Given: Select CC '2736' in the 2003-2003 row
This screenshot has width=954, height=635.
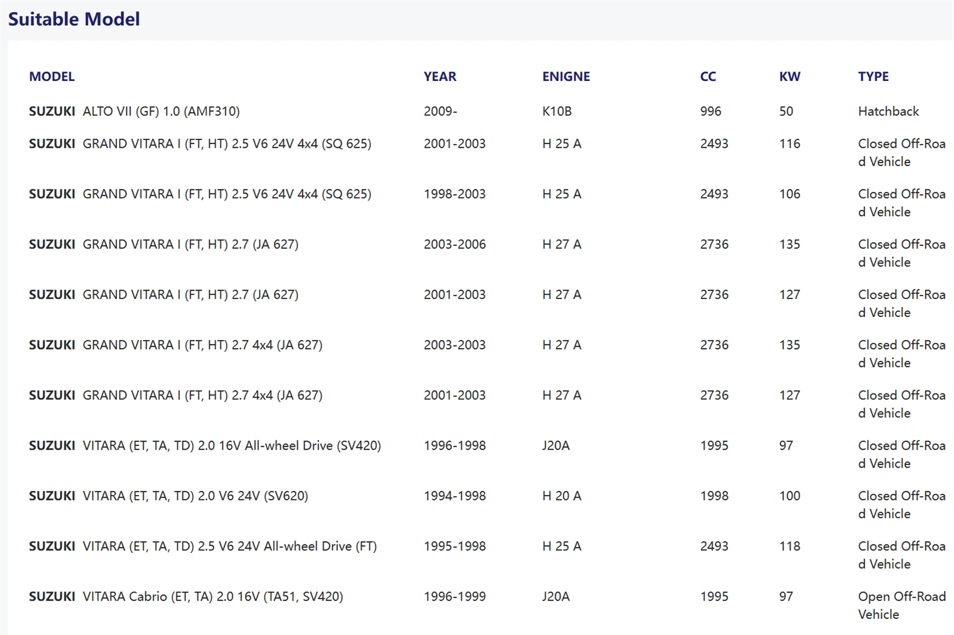Looking at the screenshot, I should coord(714,345).
